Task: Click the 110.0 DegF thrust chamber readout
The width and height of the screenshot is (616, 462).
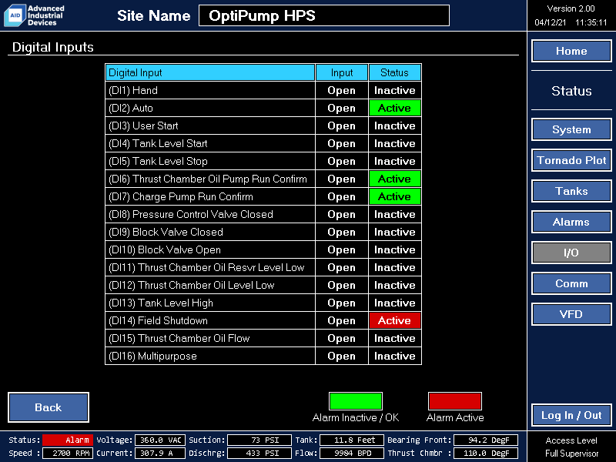Action: pyautogui.click(x=486, y=453)
